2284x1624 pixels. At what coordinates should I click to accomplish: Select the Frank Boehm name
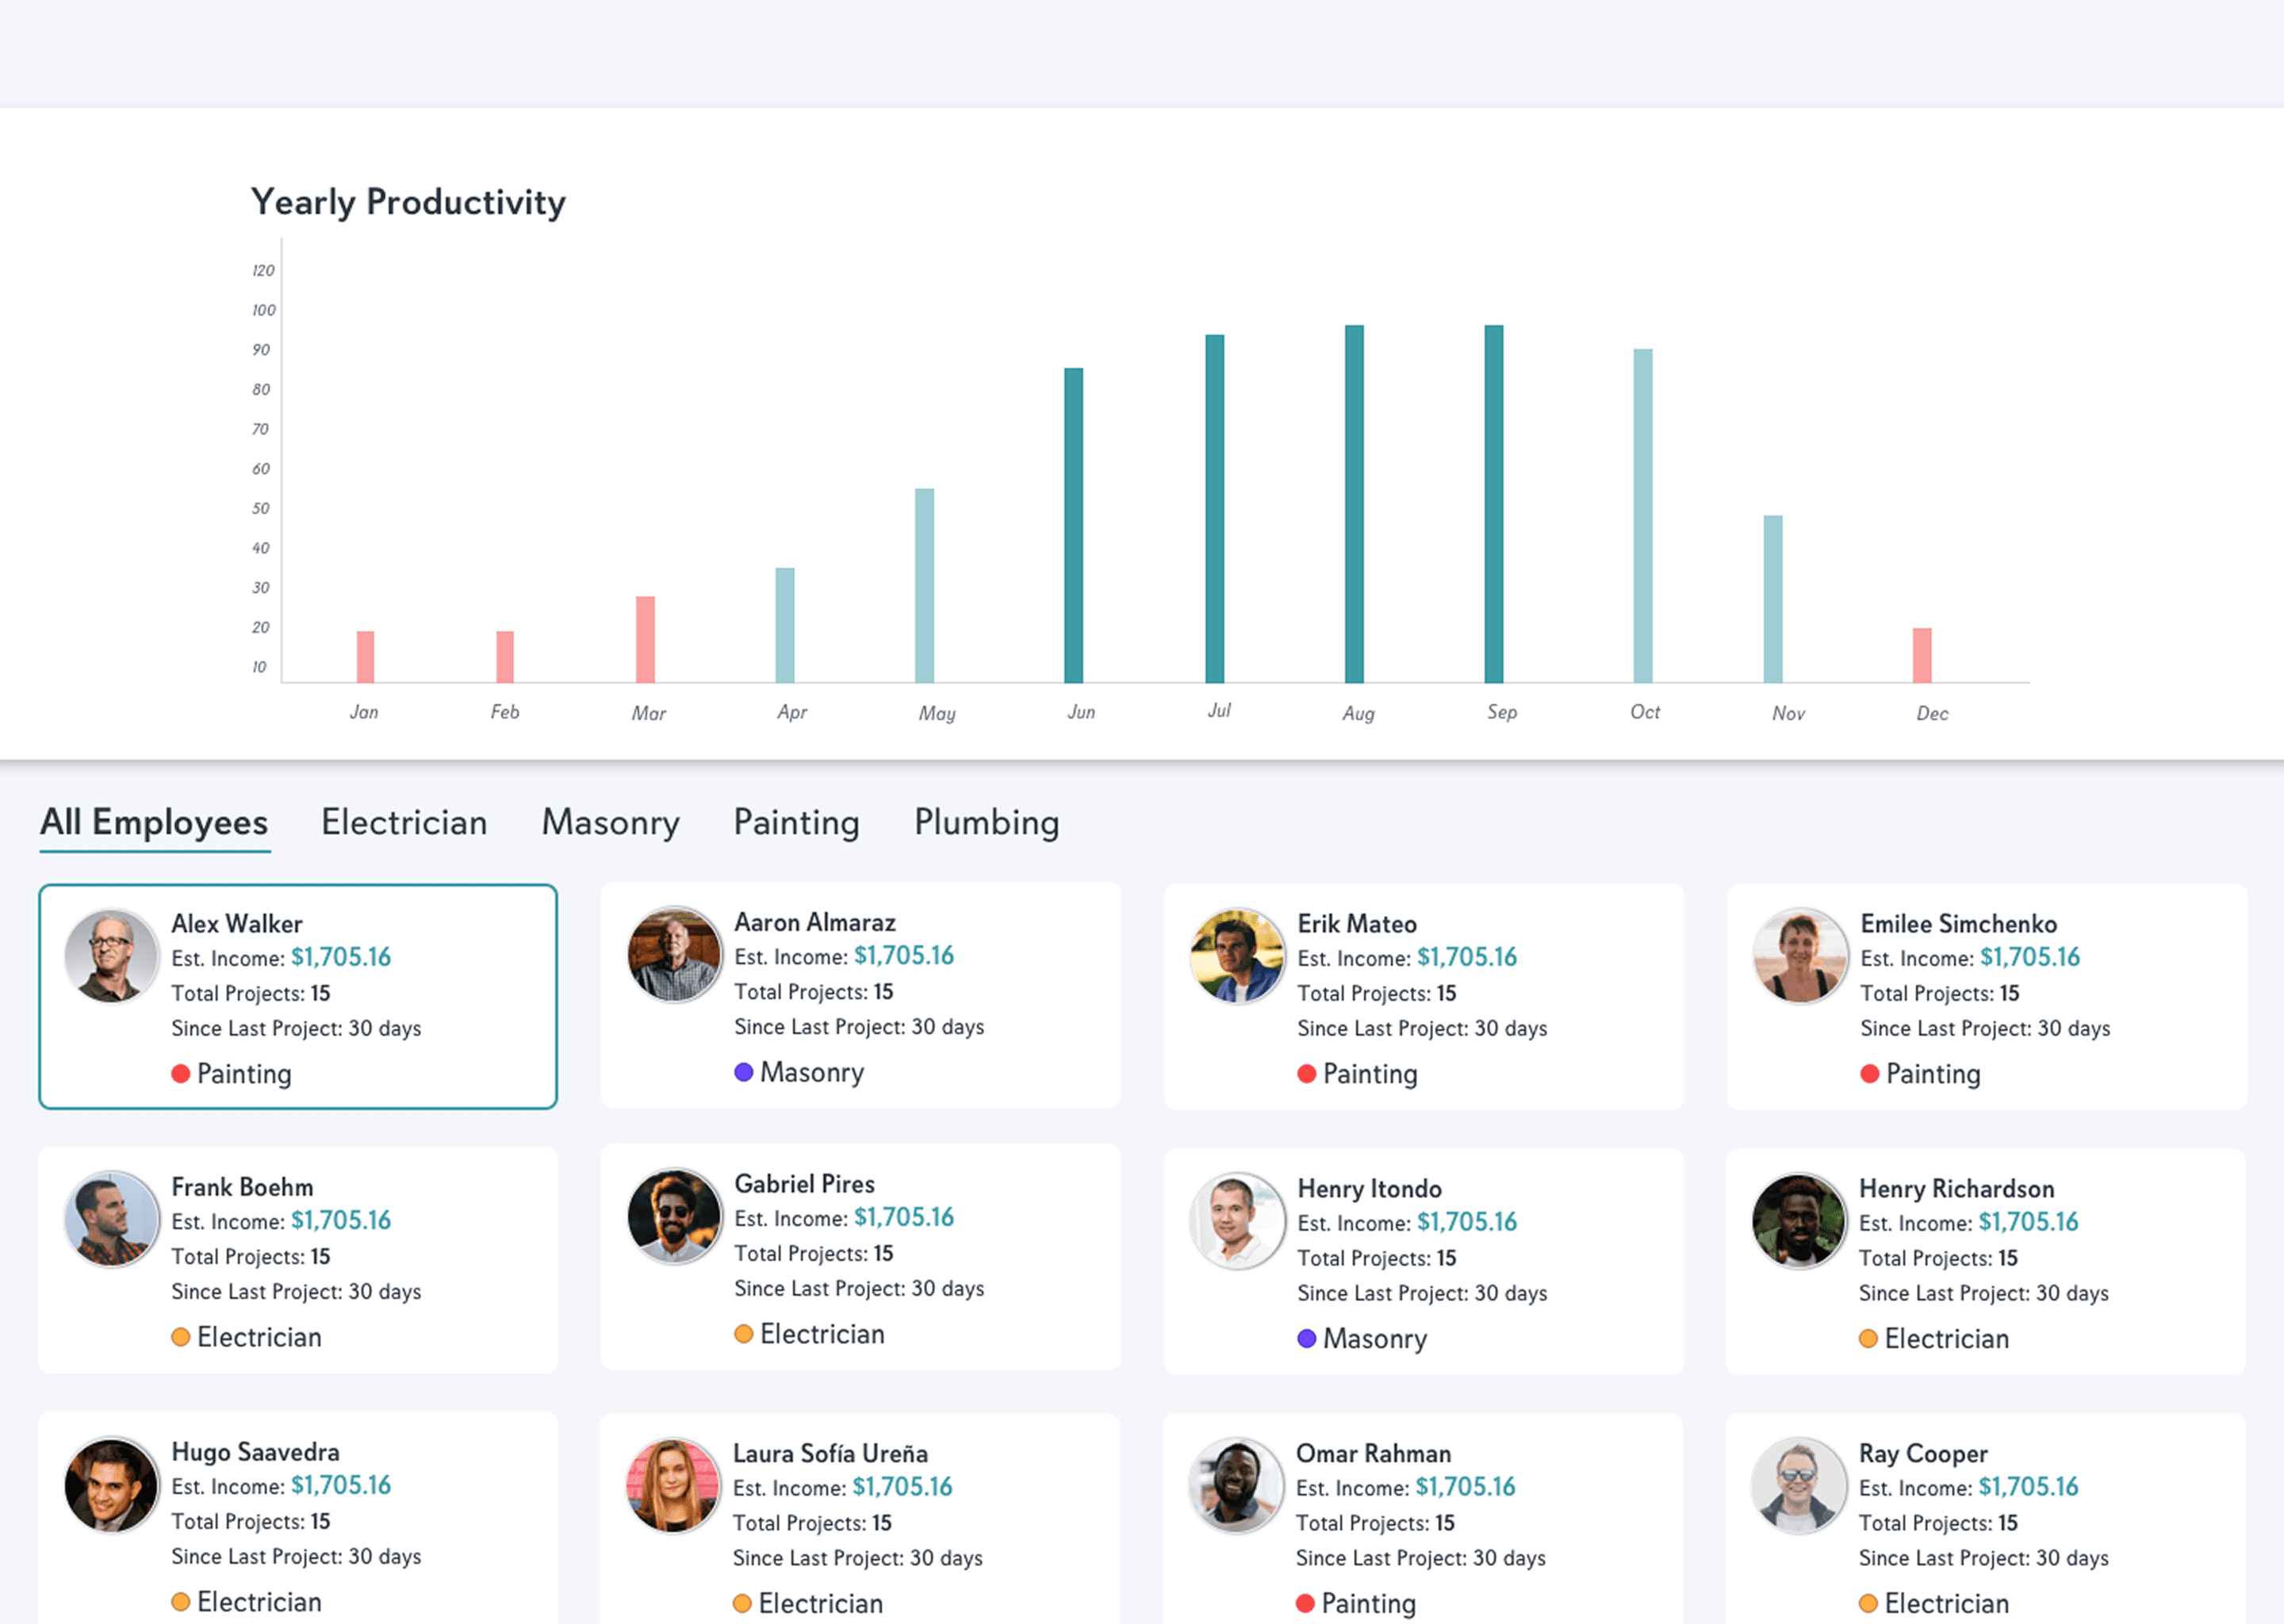click(242, 1187)
